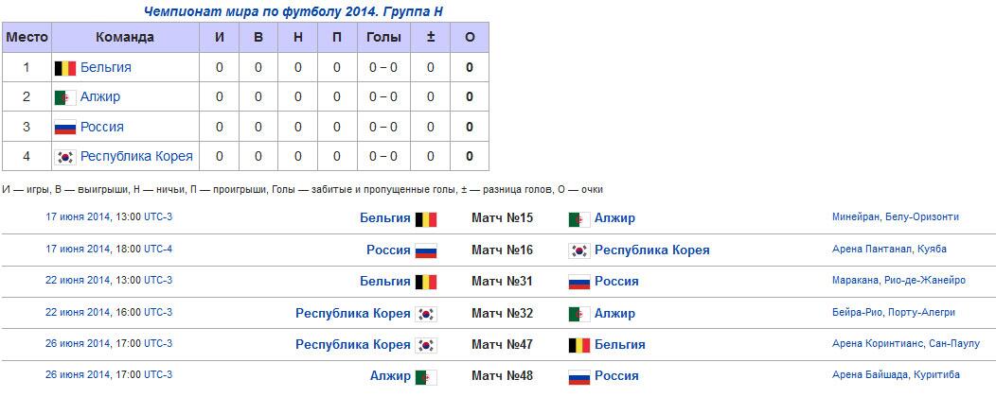Click Algeria flag icon in standings table

[x=64, y=97]
